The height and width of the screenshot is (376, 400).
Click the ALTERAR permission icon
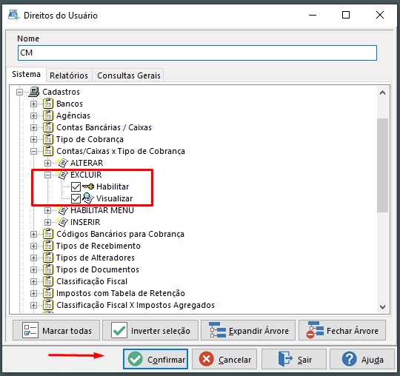coord(62,163)
